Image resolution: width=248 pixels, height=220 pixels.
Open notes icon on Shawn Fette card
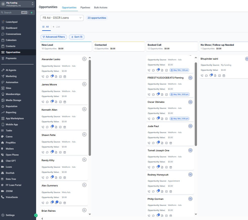pos(56,152)
